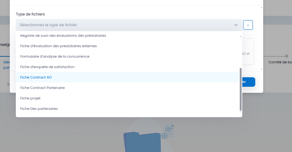Click the modal scroll up arrow
292x152 pixels.
tap(262, 8)
